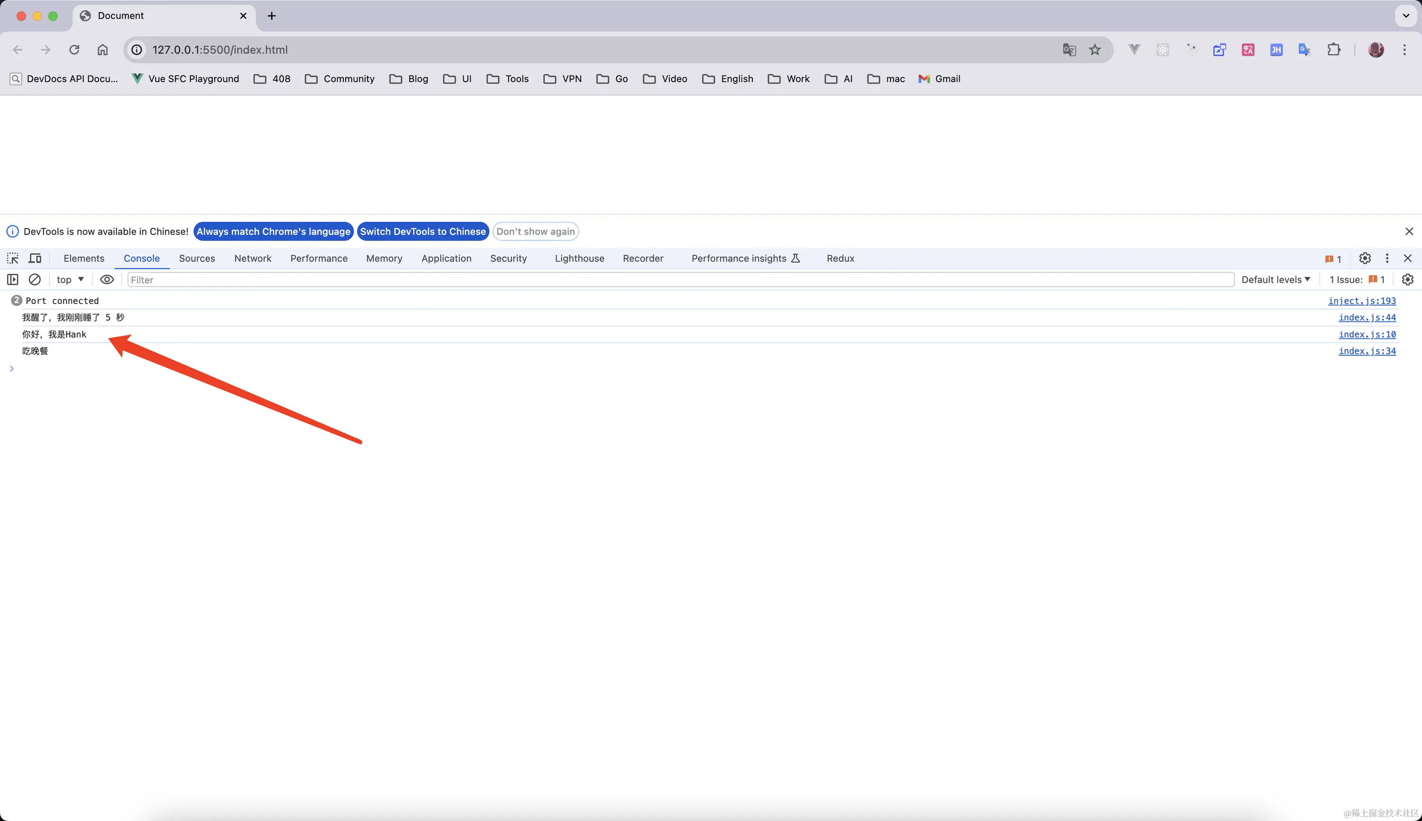Clear the console with the ban icon
1422x821 pixels.
(x=34, y=280)
